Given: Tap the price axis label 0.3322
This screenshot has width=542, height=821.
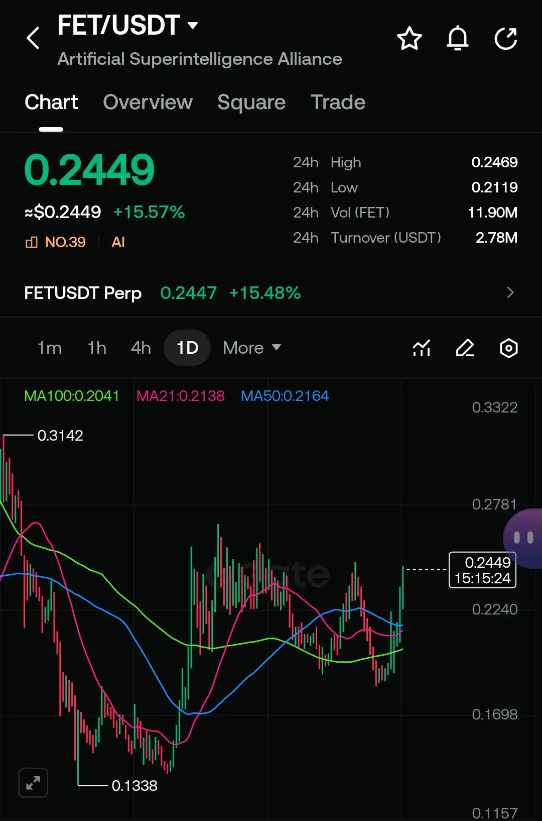Looking at the screenshot, I should [495, 407].
